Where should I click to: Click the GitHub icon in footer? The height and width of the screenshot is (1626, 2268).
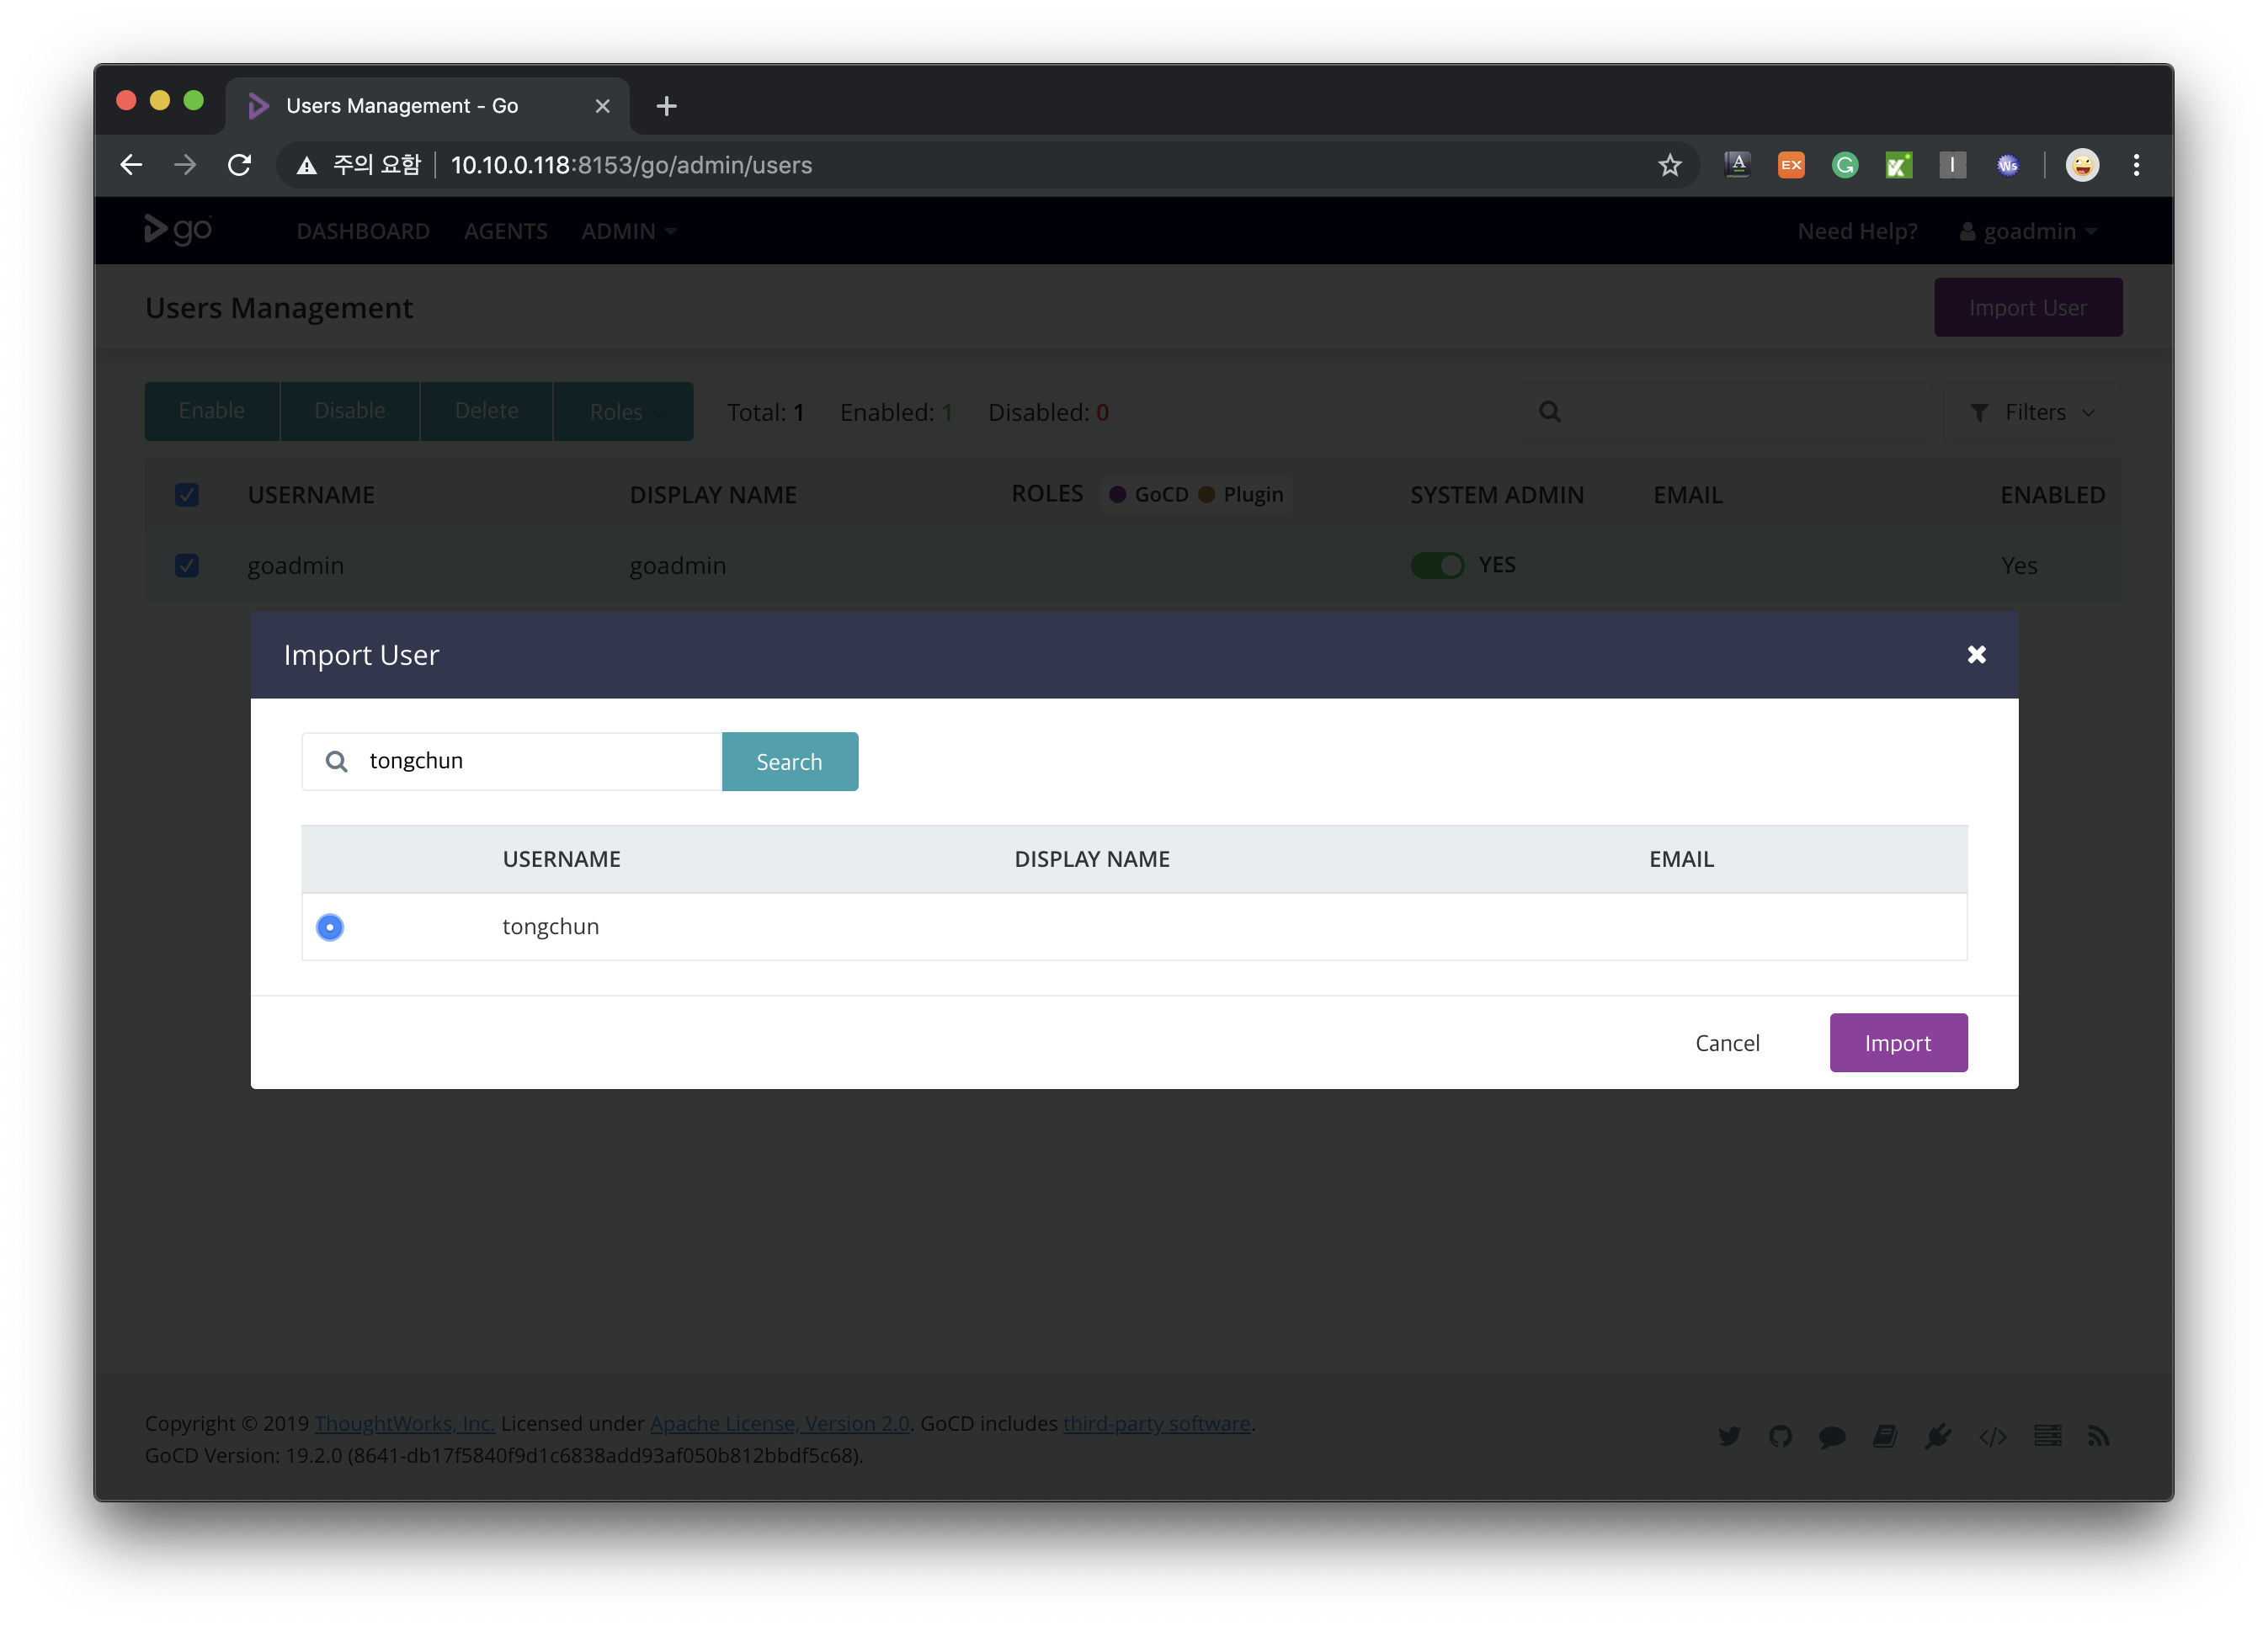point(1779,1436)
